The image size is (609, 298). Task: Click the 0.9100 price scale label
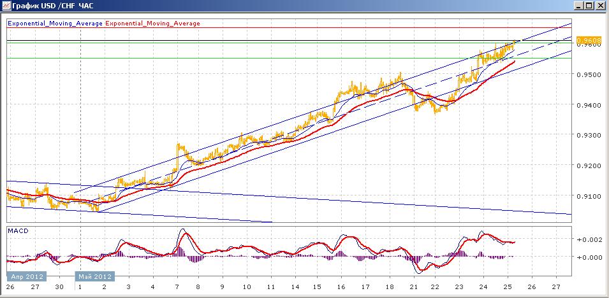coord(587,196)
